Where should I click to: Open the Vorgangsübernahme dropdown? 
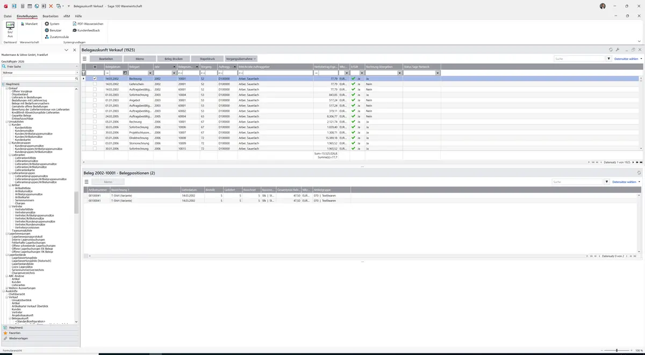point(241,59)
